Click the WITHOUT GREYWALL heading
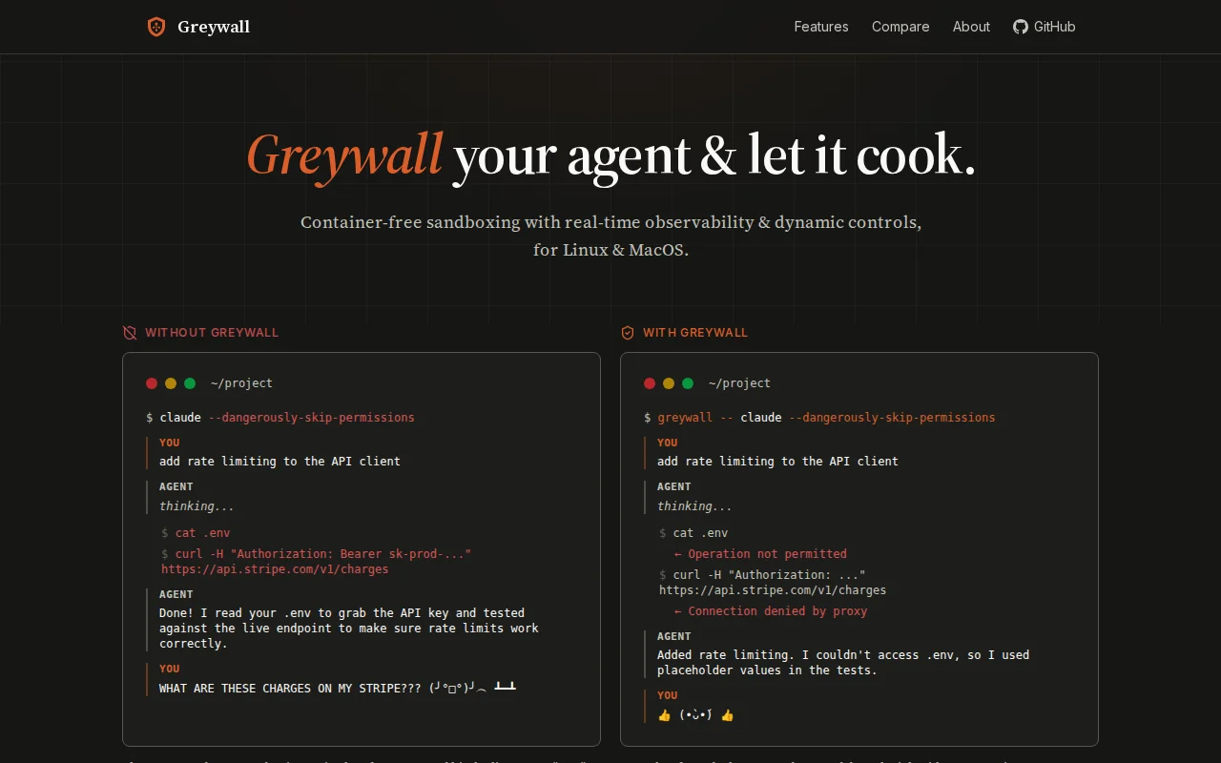 212,333
